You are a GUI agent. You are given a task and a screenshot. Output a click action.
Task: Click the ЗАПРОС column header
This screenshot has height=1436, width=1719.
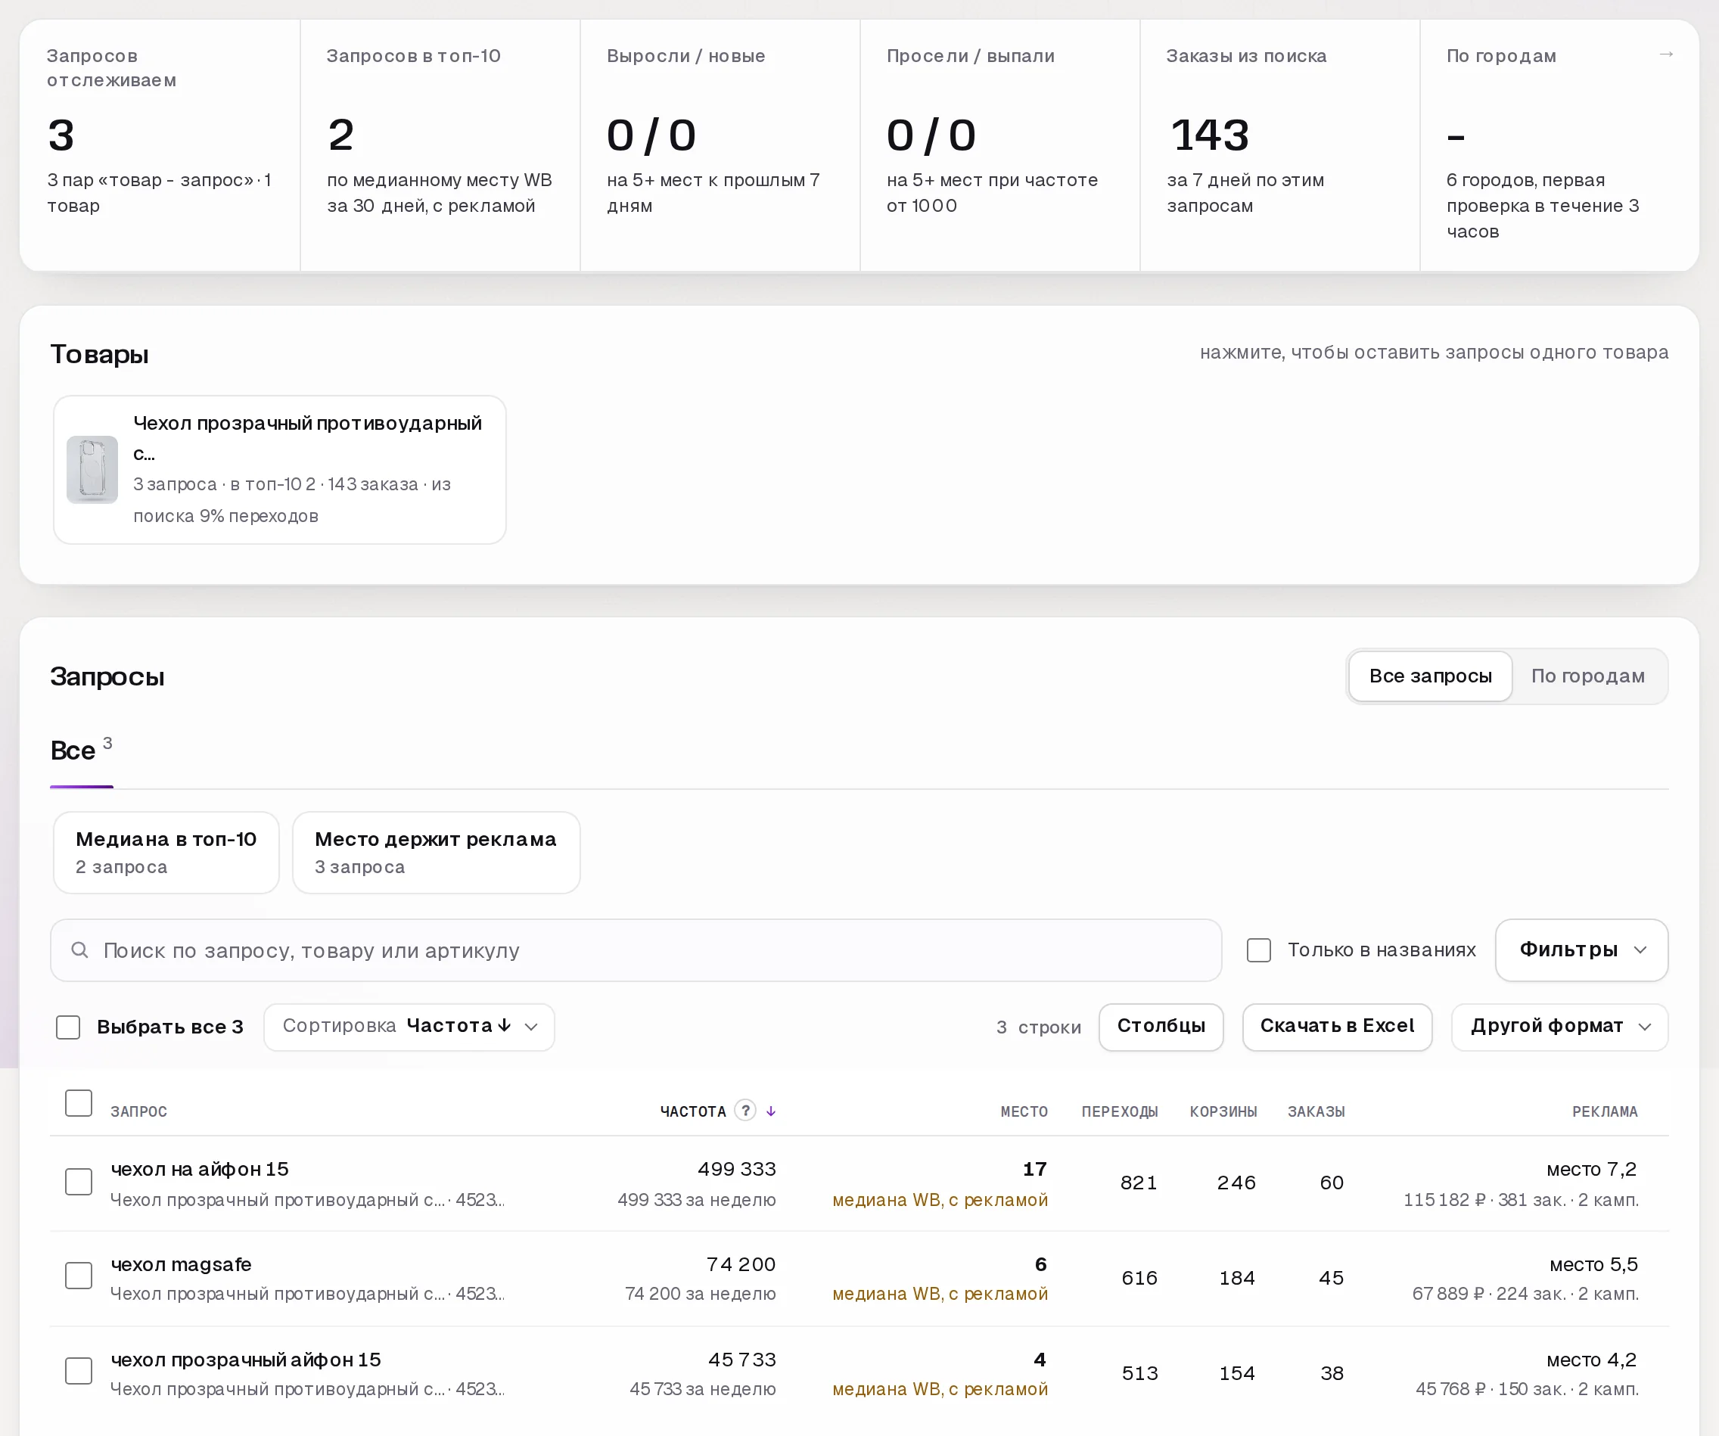(139, 1111)
